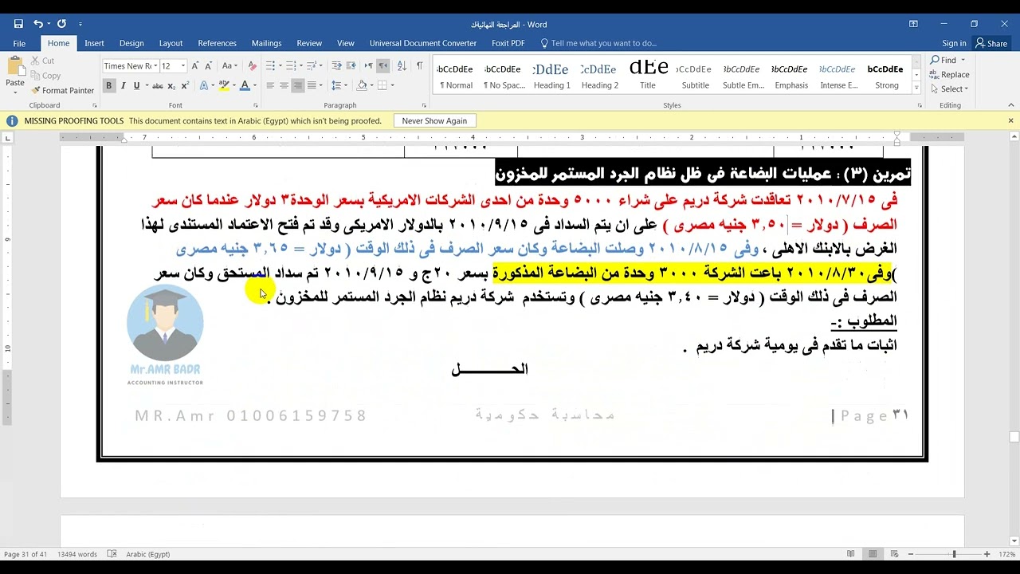
Task: Open spelling check icon in status bar
Action: coord(112,554)
